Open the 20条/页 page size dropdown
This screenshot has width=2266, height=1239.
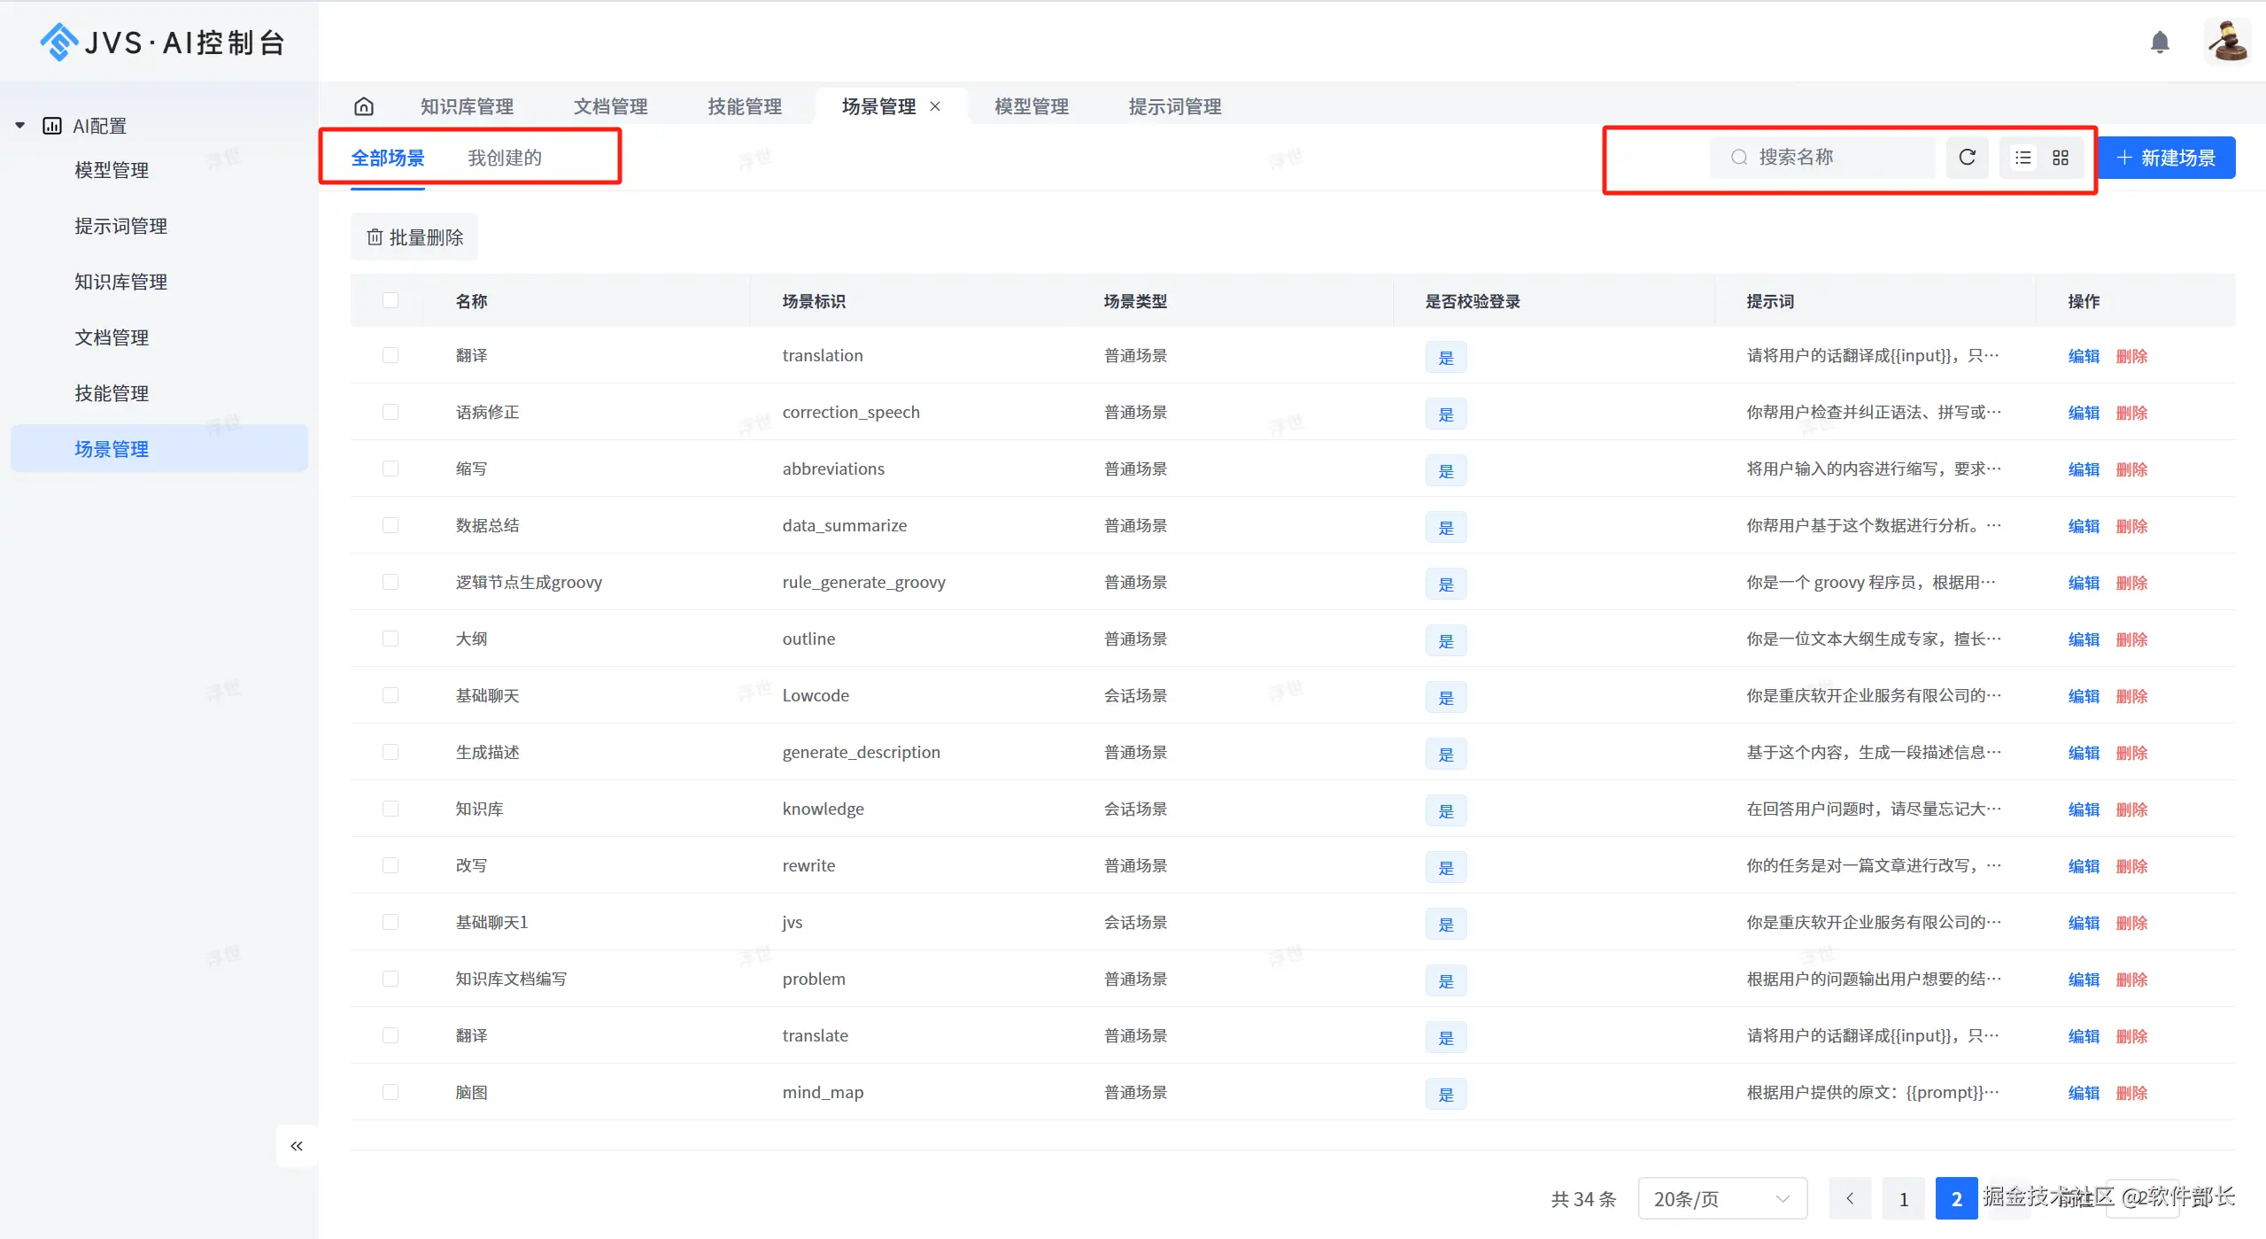tap(1721, 1199)
